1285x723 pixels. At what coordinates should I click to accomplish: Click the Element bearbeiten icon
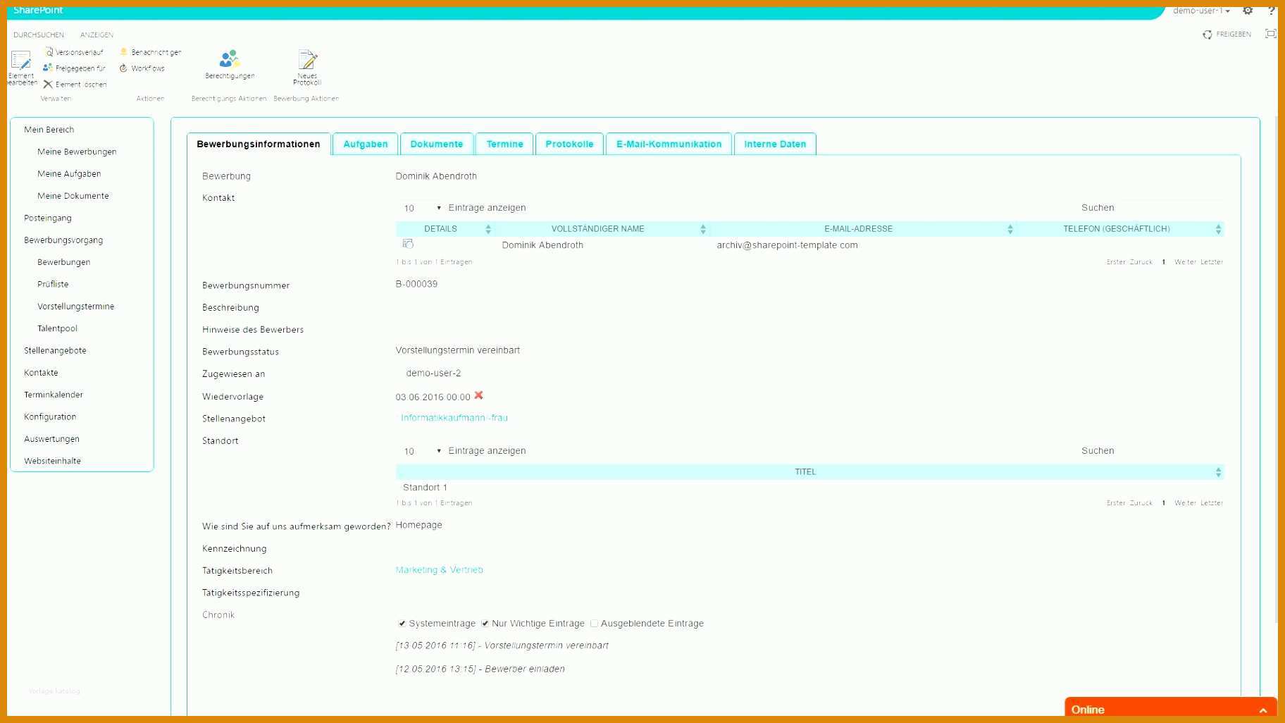(21, 61)
